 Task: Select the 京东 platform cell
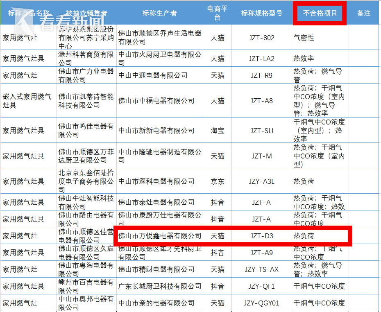click(217, 181)
